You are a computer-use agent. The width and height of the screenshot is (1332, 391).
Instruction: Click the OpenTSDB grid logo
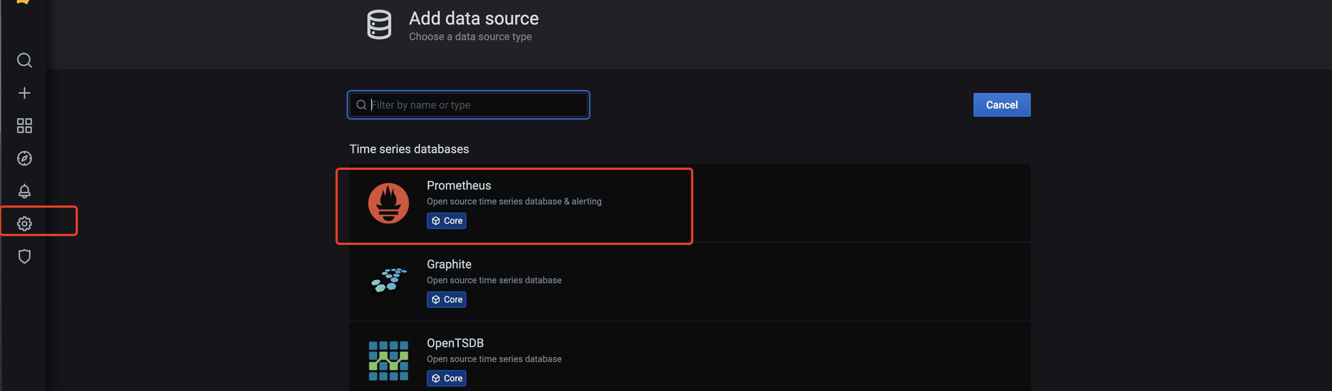coord(388,361)
